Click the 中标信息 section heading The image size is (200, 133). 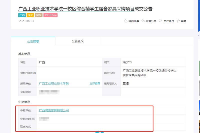pyautogui.click(x=24, y=102)
